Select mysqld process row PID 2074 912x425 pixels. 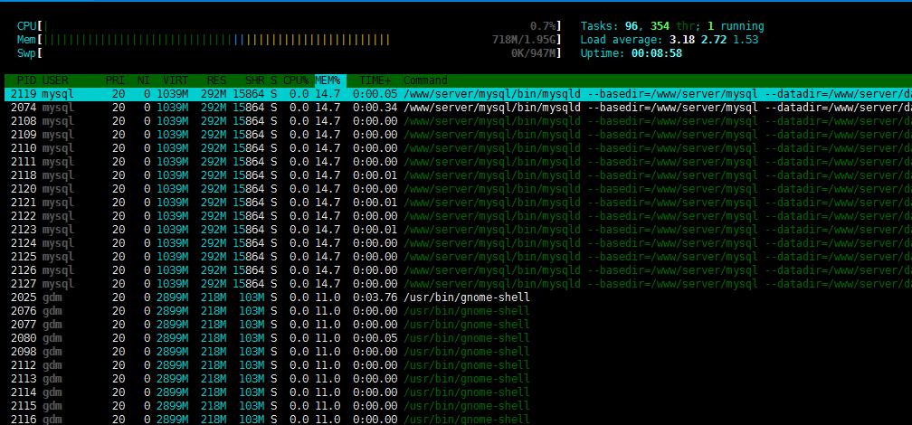click(x=458, y=108)
